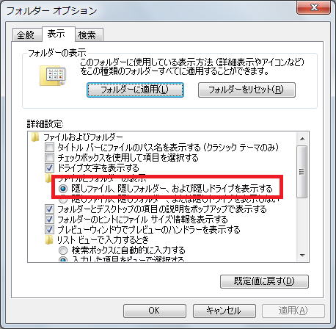
Task: Click the folder view icon in フォルダーの表示
Action: point(53,76)
